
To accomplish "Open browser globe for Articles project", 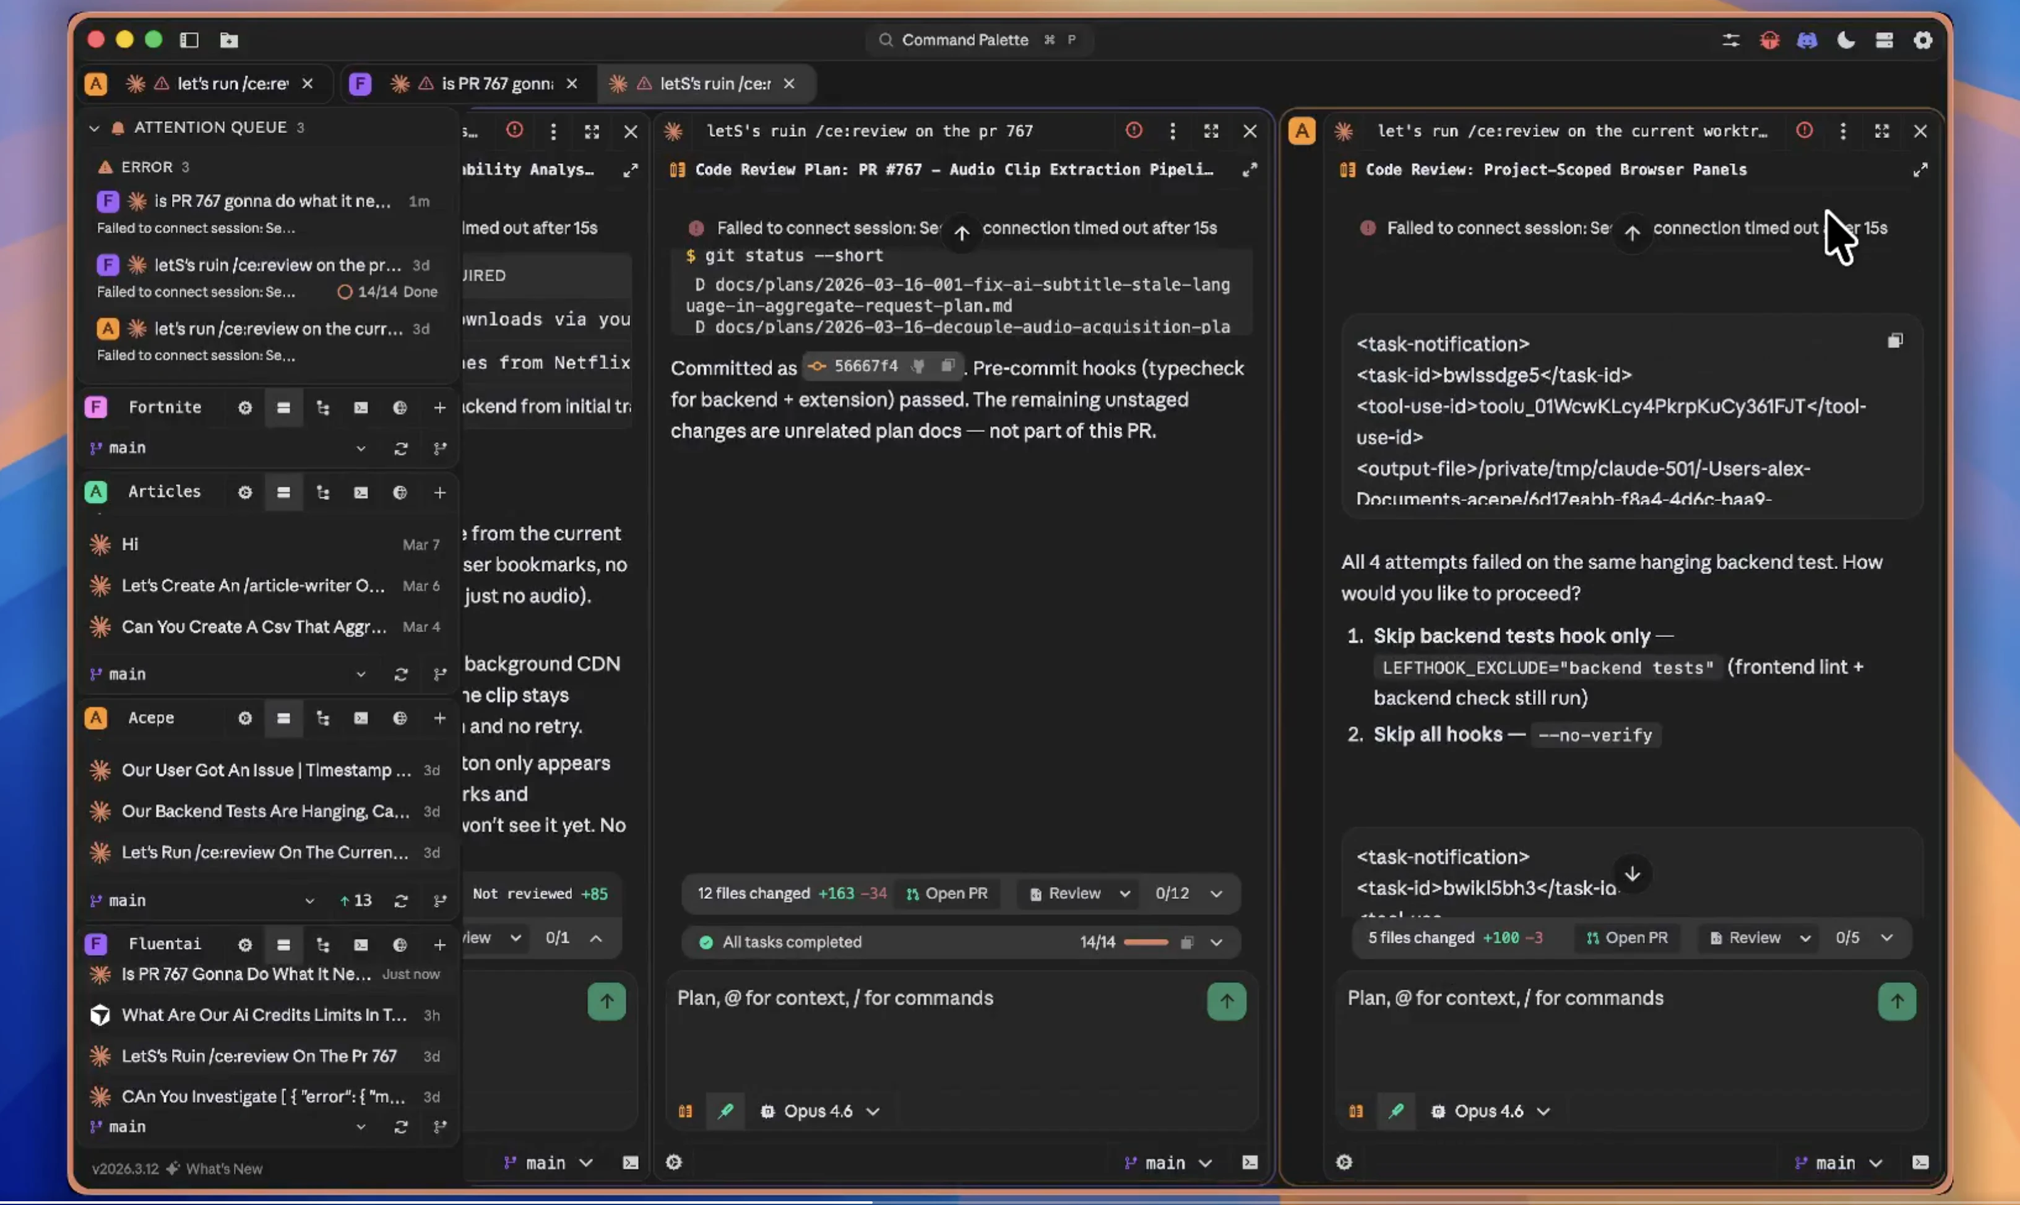I will 400,493.
